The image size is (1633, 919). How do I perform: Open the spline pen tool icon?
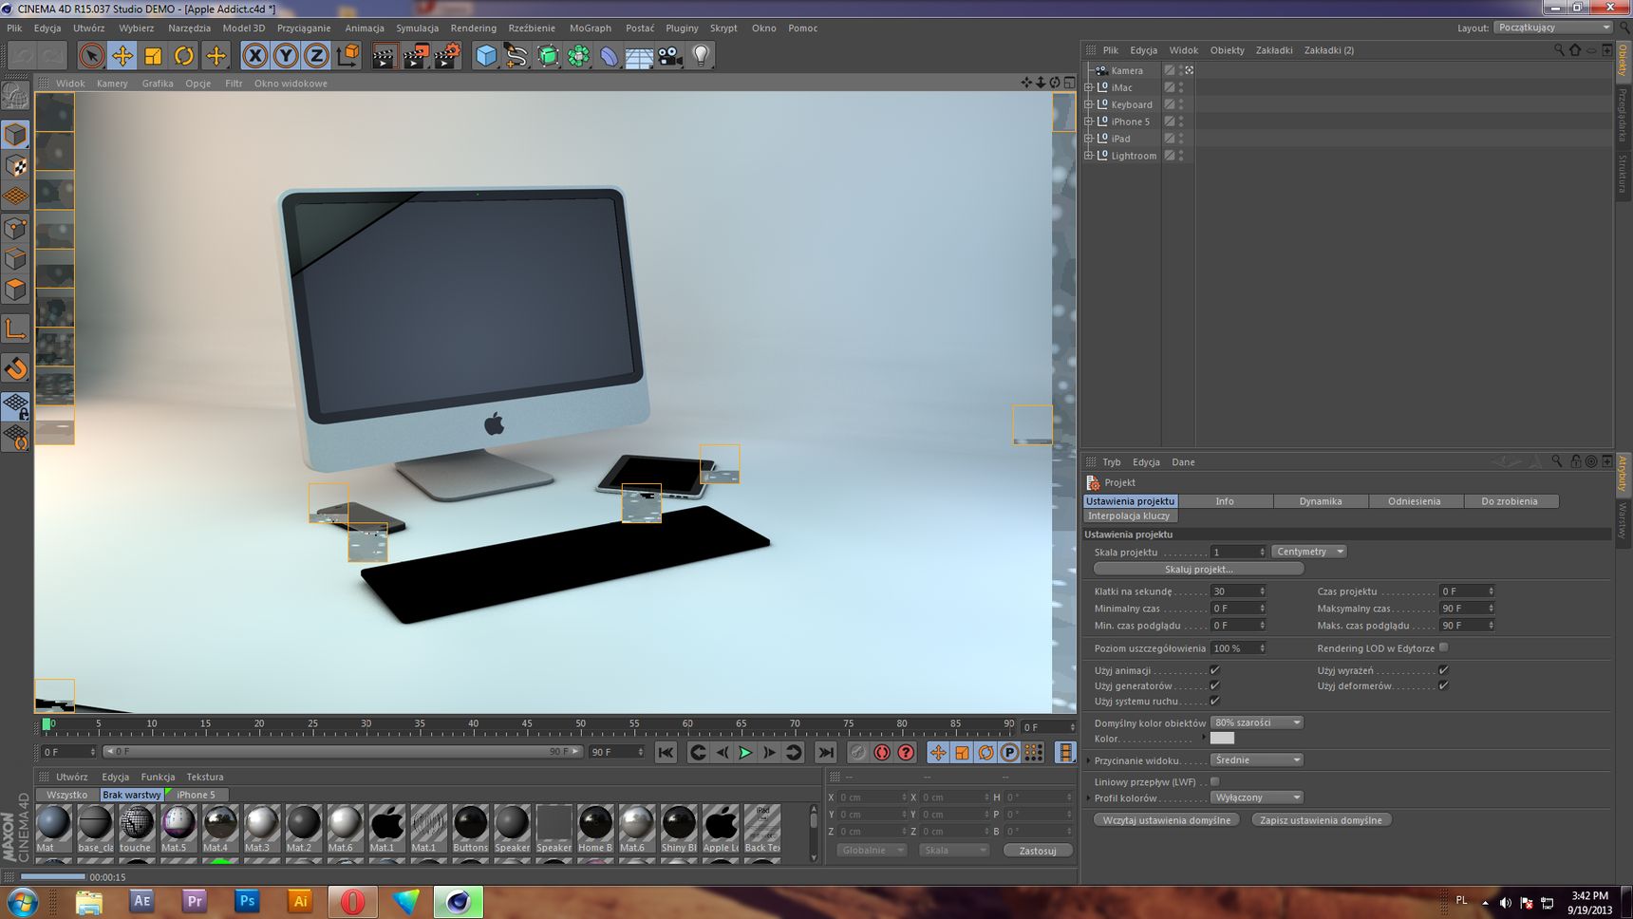[x=516, y=56]
